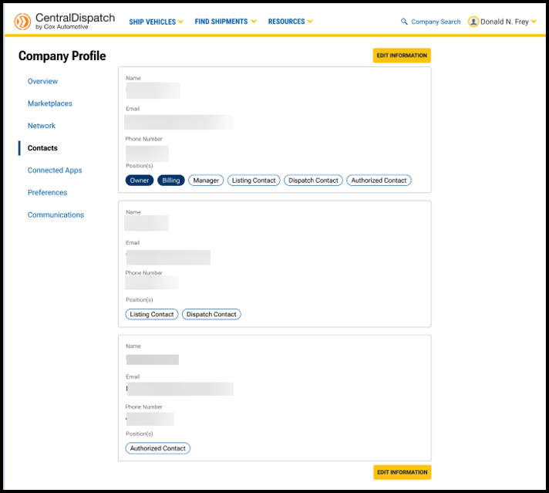
Task: Open the Company Search link
Action: click(436, 22)
